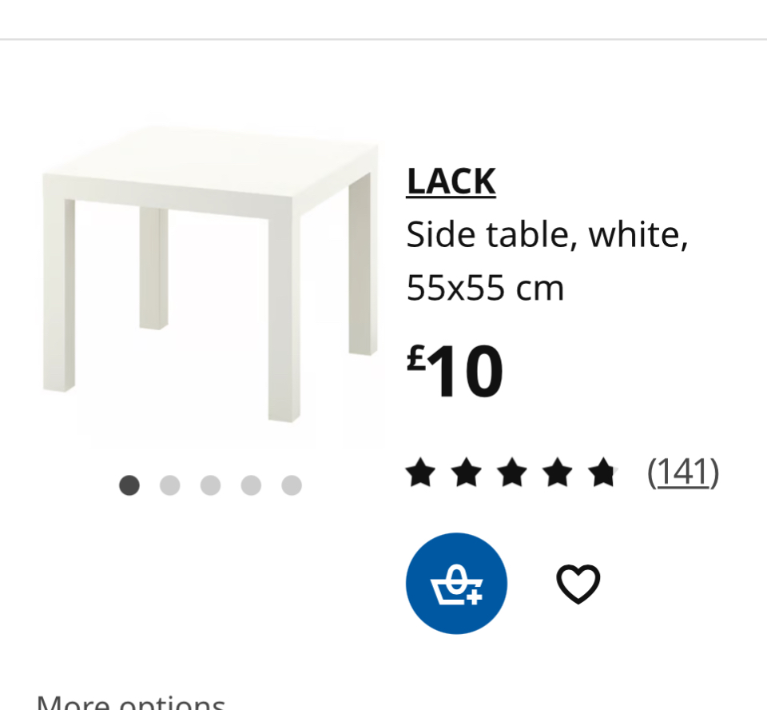The width and height of the screenshot is (767, 710).
Task: Select the first carousel dot
Action: (129, 485)
